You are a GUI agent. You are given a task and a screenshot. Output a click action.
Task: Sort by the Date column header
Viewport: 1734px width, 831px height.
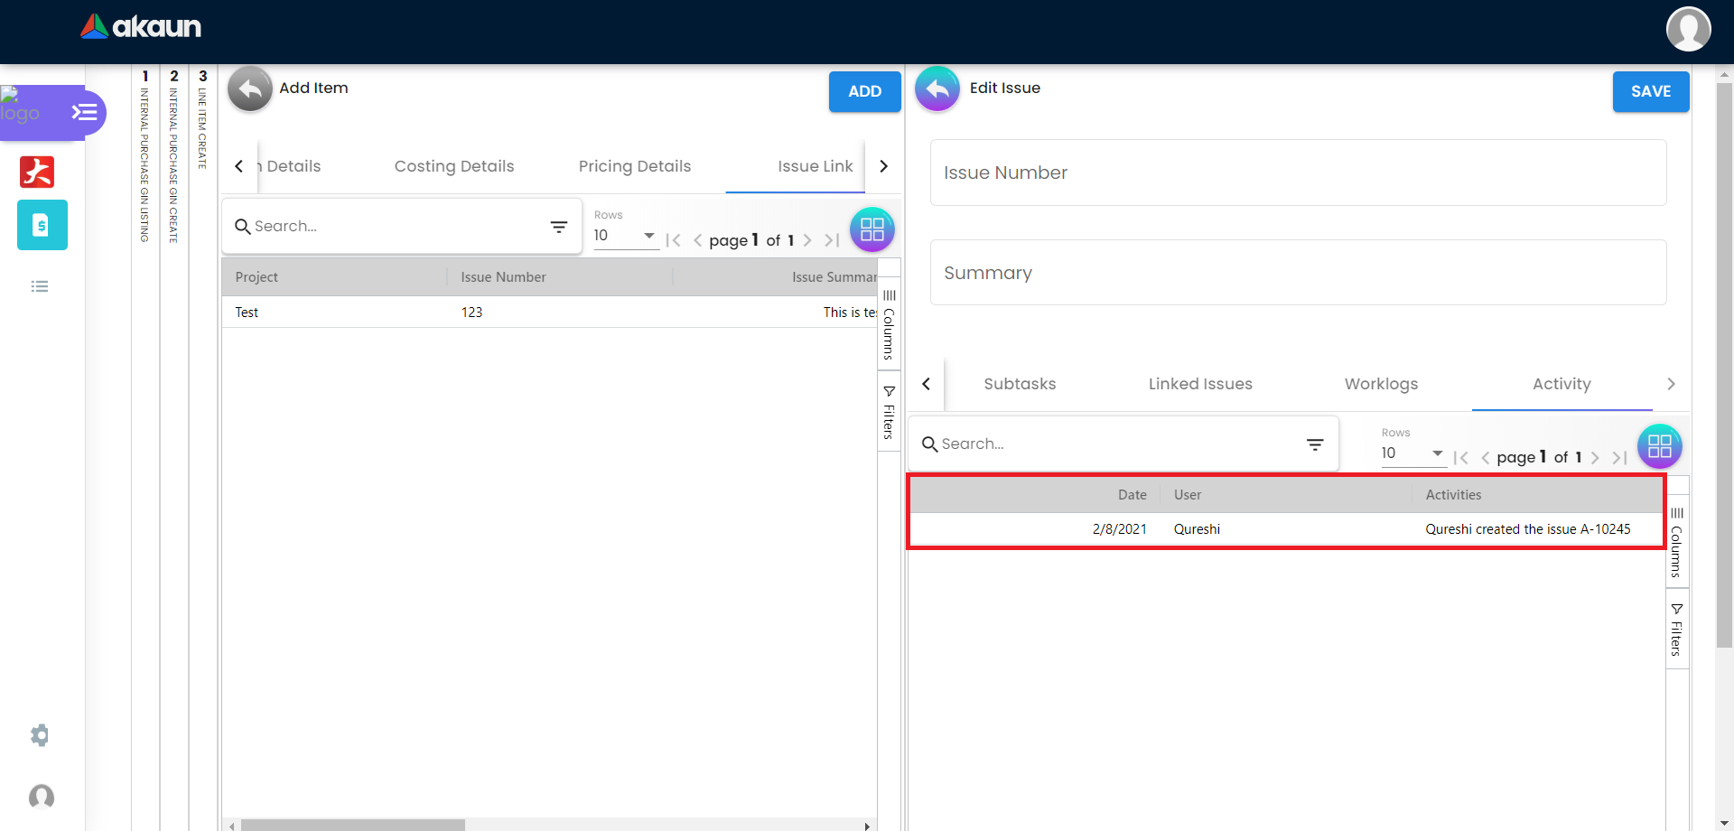pos(1036,495)
